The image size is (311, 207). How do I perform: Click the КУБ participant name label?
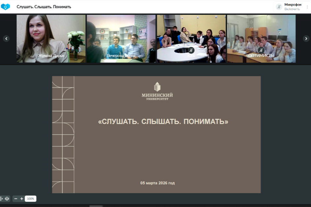tap(191, 56)
